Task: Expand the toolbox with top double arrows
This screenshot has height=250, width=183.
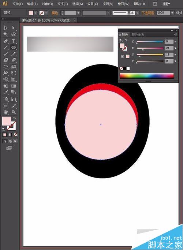Action: click(3, 19)
